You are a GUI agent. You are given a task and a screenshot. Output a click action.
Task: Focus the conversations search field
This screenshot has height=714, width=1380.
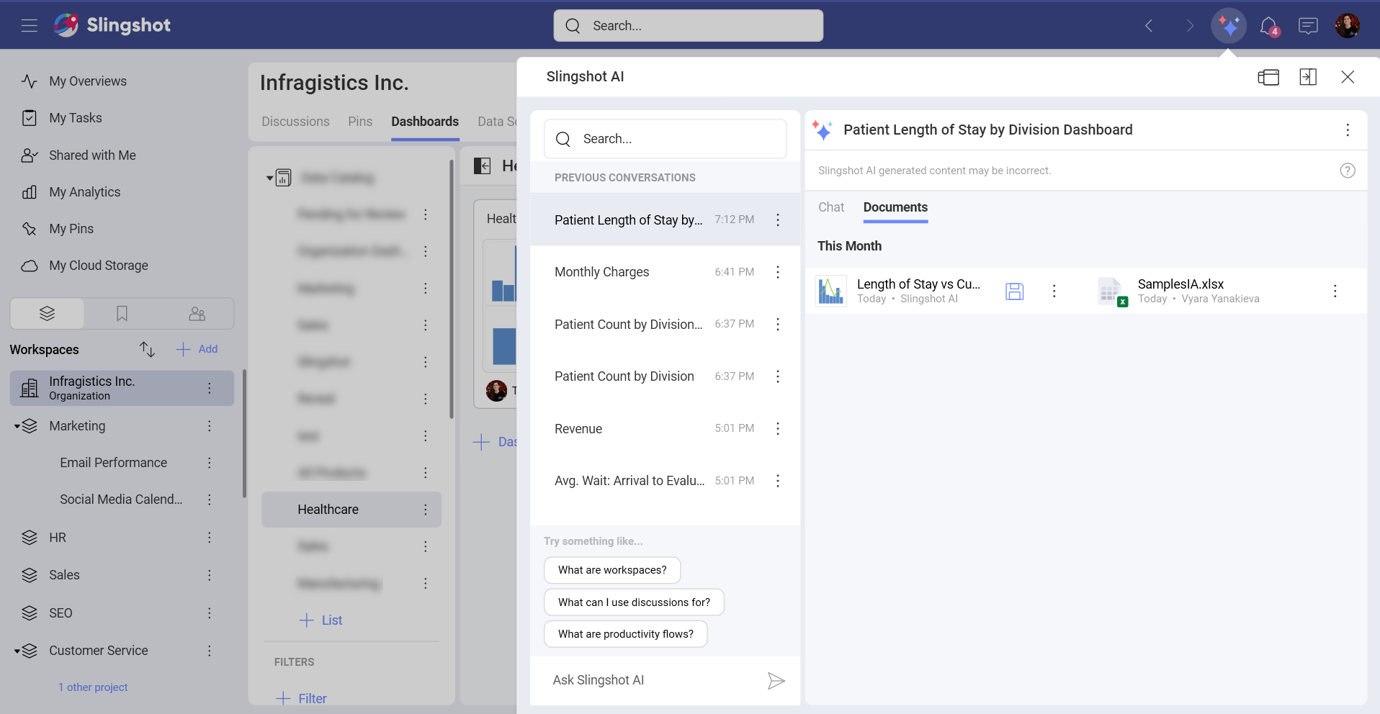click(665, 139)
